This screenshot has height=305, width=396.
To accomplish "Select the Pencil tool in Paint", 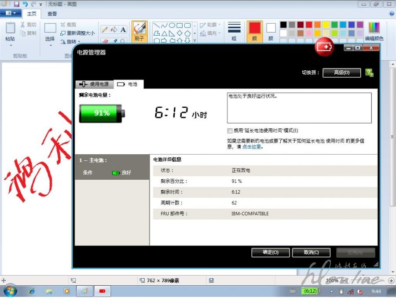I will [105, 29].
